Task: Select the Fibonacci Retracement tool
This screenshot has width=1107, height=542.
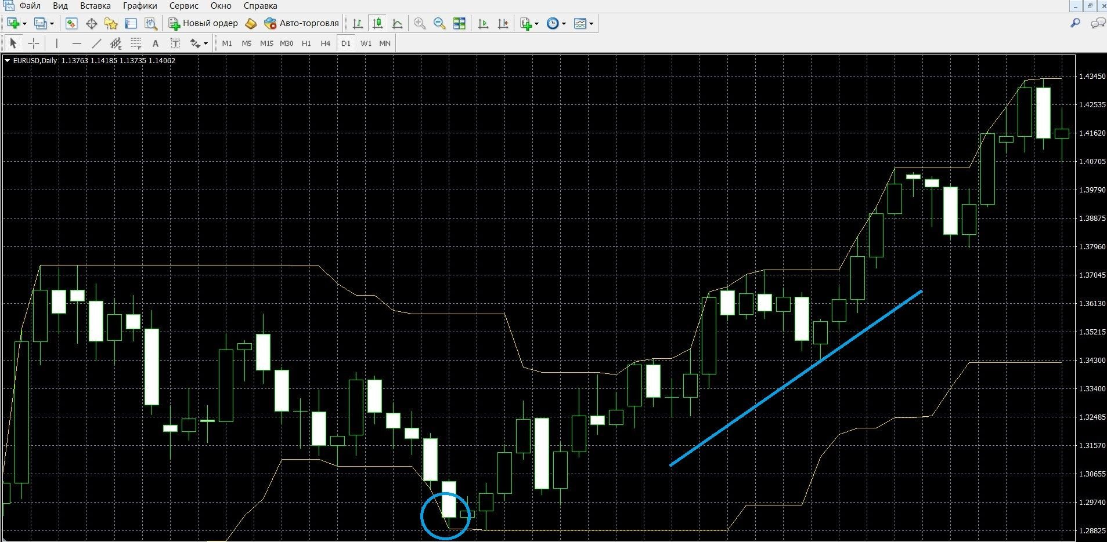Action: [136, 43]
